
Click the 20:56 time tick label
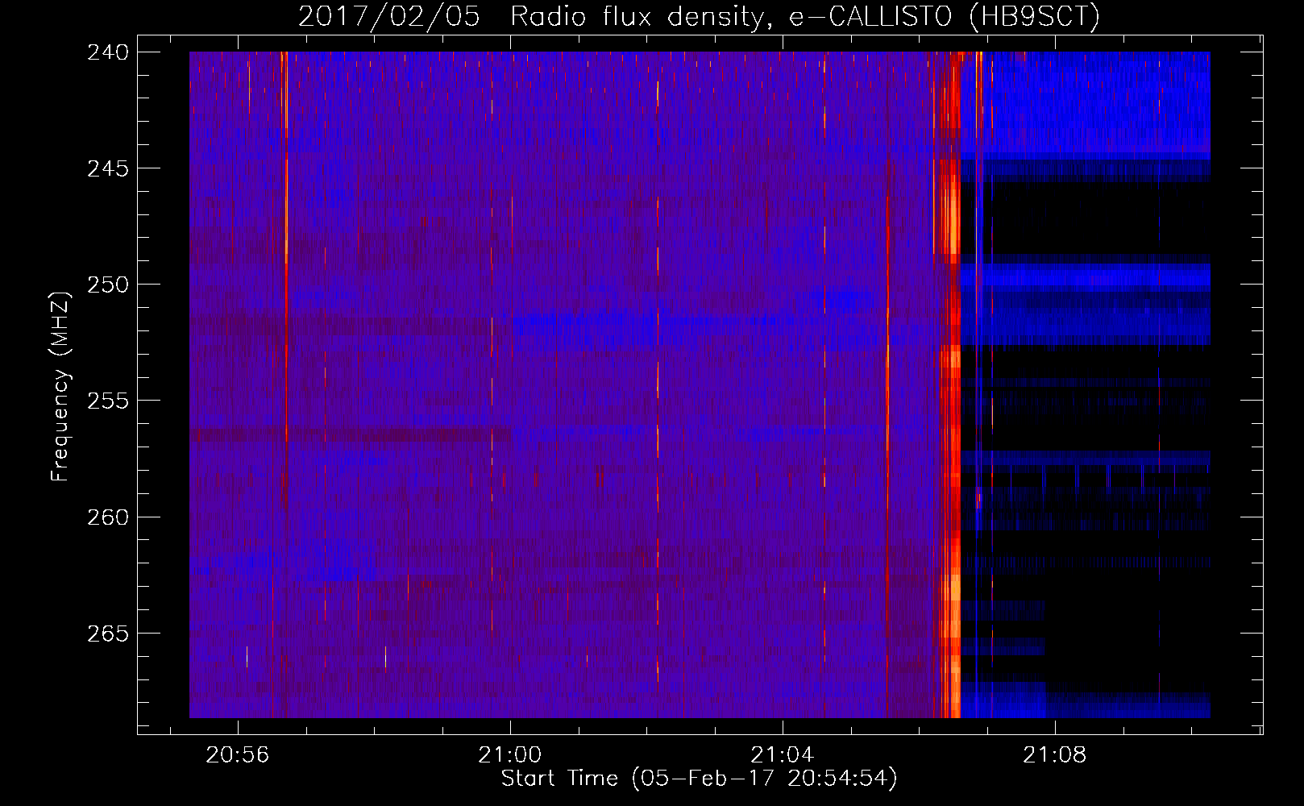point(238,755)
